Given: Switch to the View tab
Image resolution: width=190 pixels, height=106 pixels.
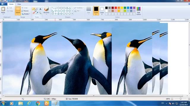Looking at the screenshot, I should 19,4.
